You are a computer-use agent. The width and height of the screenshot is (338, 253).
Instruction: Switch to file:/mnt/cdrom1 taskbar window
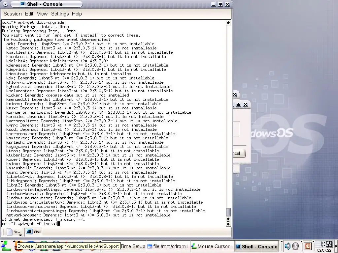tap(168, 246)
